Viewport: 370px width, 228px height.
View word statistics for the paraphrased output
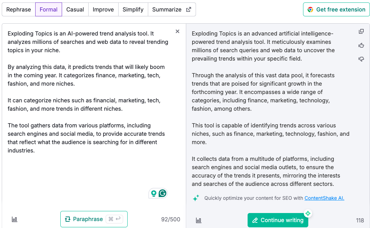pyautogui.click(x=198, y=220)
